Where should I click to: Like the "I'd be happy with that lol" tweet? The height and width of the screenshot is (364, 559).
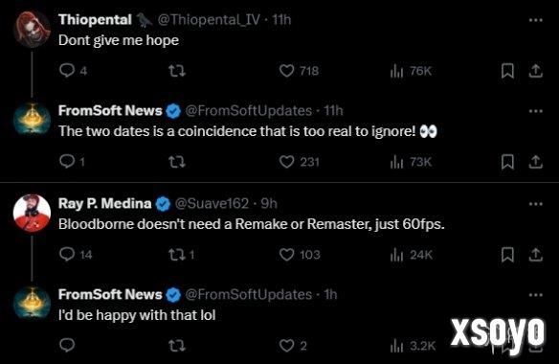(286, 346)
